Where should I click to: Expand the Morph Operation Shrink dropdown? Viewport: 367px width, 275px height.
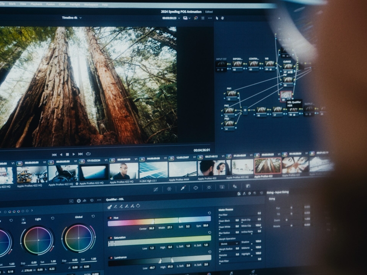pyautogui.click(x=228, y=243)
